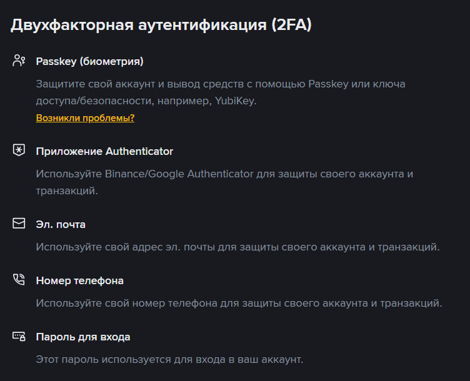Click the phone number handset icon
The width and height of the screenshot is (470, 381).
[19, 280]
